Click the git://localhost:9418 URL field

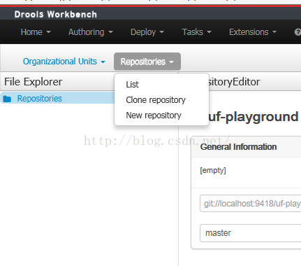click(x=250, y=204)
